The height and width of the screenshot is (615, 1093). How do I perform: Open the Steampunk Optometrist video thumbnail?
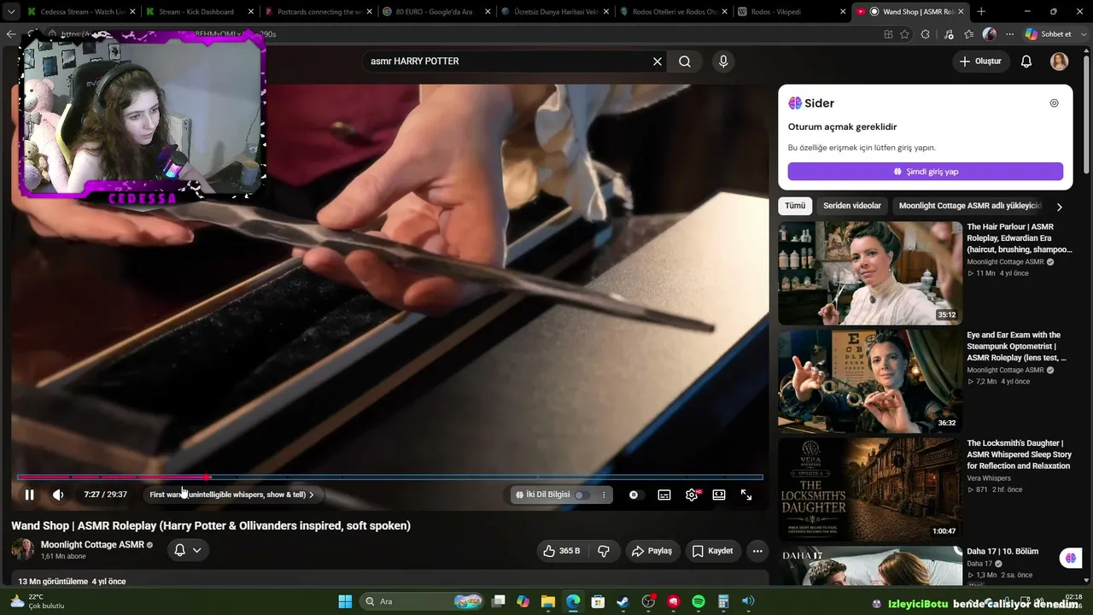[x=870, y=381]
